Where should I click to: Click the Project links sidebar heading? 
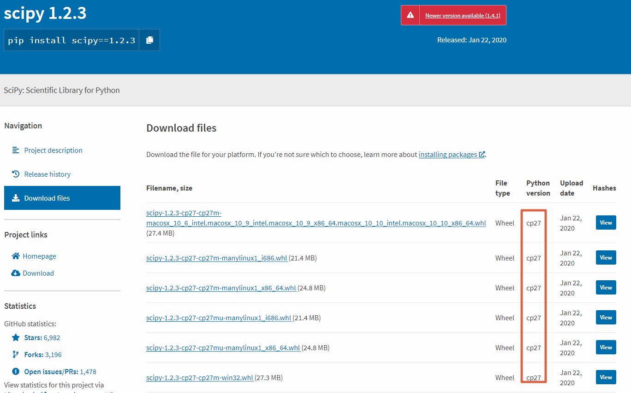point(26,235)
